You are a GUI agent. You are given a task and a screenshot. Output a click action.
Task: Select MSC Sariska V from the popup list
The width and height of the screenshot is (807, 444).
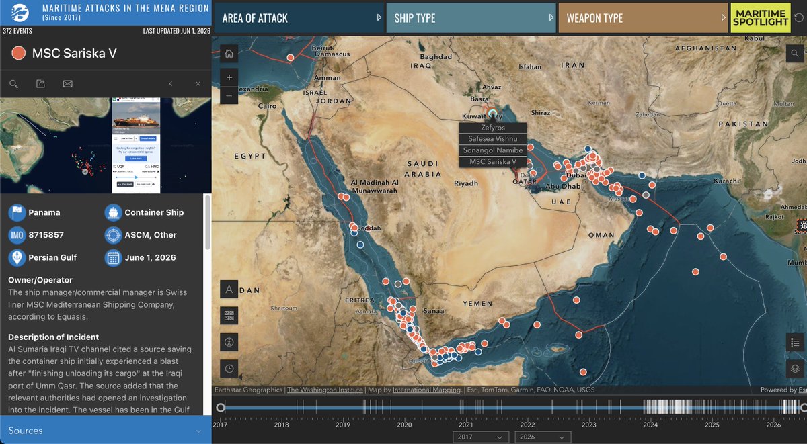point(493,162)
